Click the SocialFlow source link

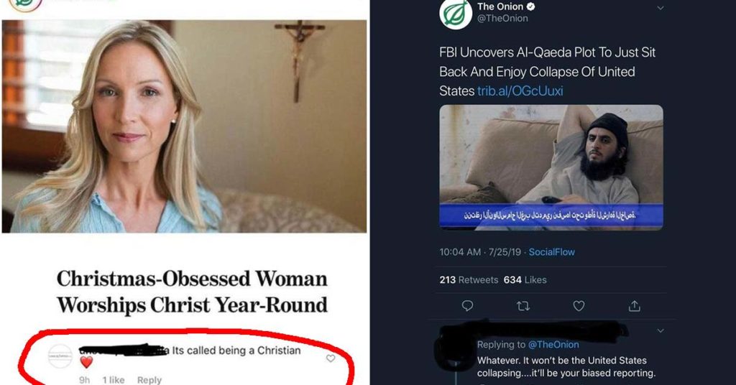[x=551, y=252]
